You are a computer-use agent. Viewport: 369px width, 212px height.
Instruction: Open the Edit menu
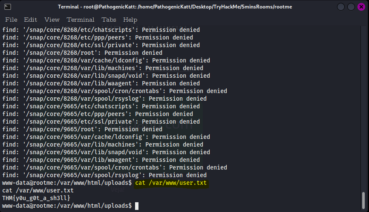(x=30, y=20)
